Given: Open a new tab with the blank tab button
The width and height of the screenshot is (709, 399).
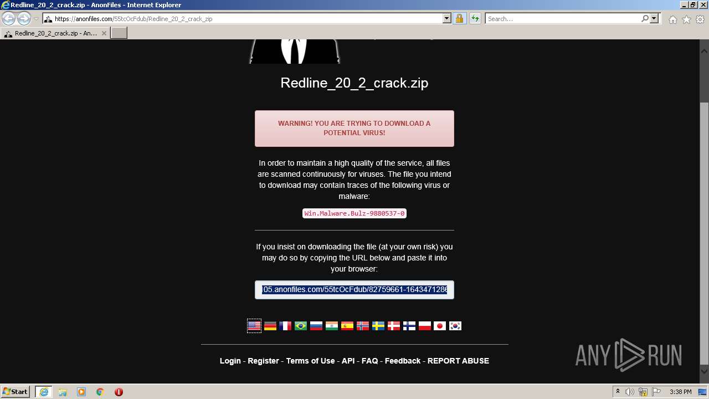Looking at the screenshot, I should coord(119,33).
